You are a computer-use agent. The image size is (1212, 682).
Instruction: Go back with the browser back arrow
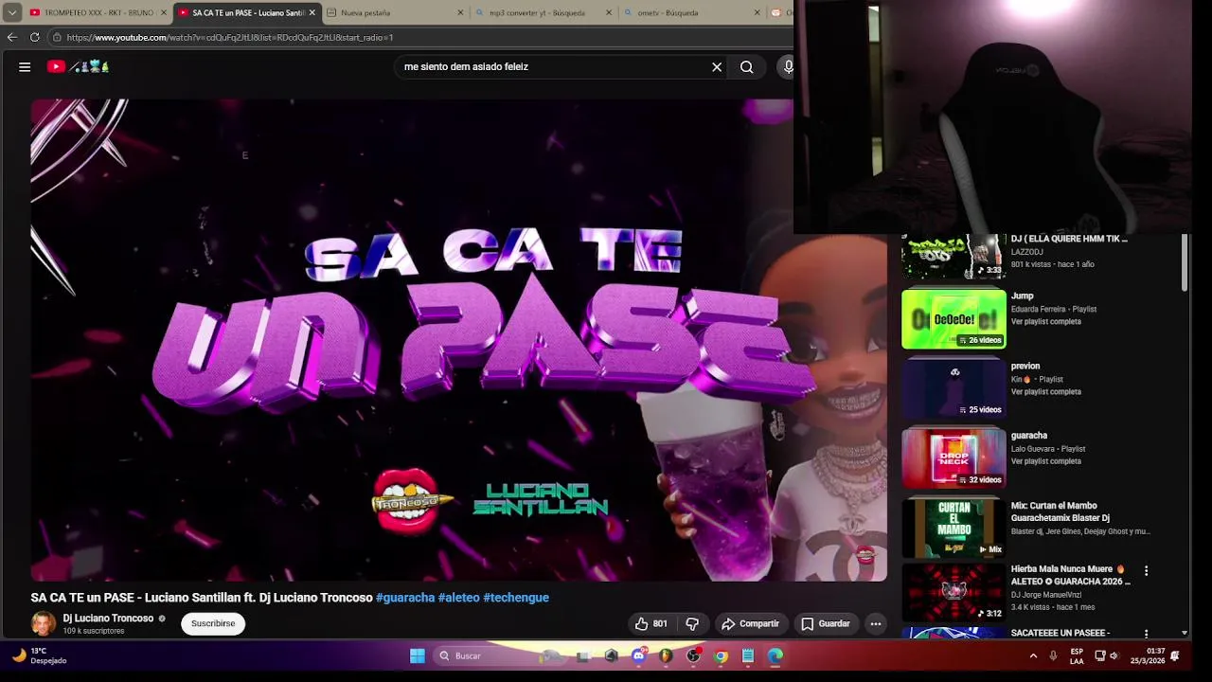coord(11,37)
